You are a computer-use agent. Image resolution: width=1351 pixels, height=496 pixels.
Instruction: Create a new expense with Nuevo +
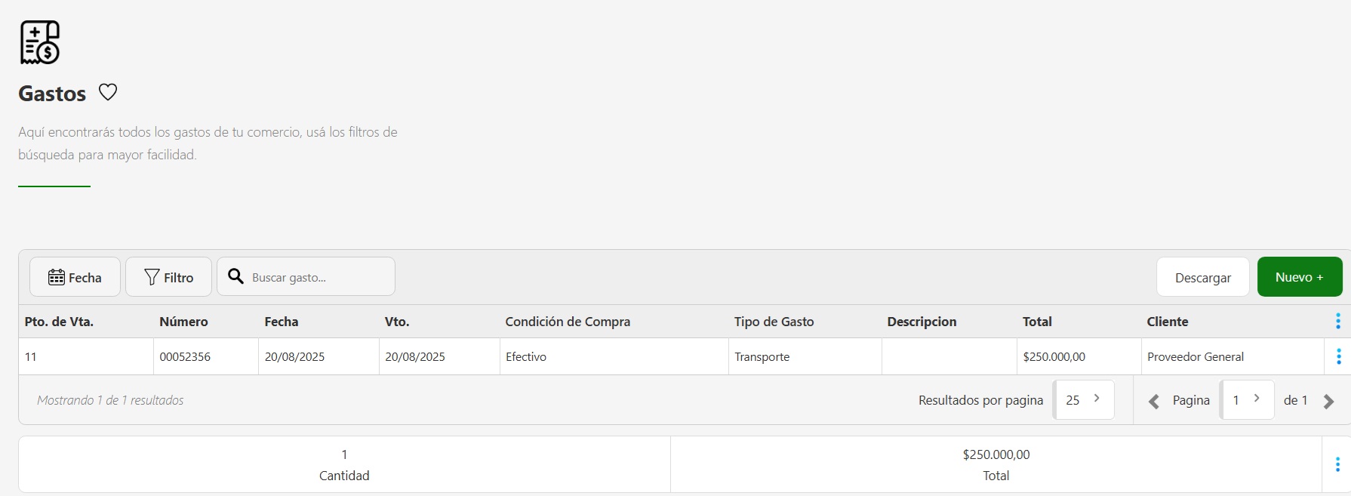point(1299,277)
